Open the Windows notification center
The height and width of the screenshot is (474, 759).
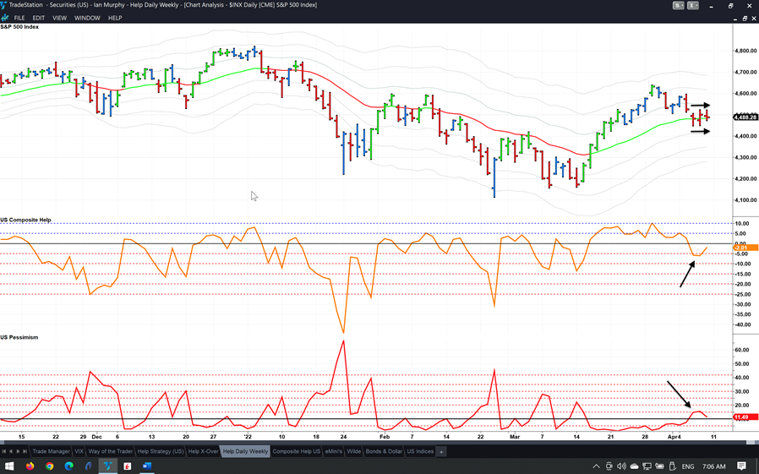(741, 466)
